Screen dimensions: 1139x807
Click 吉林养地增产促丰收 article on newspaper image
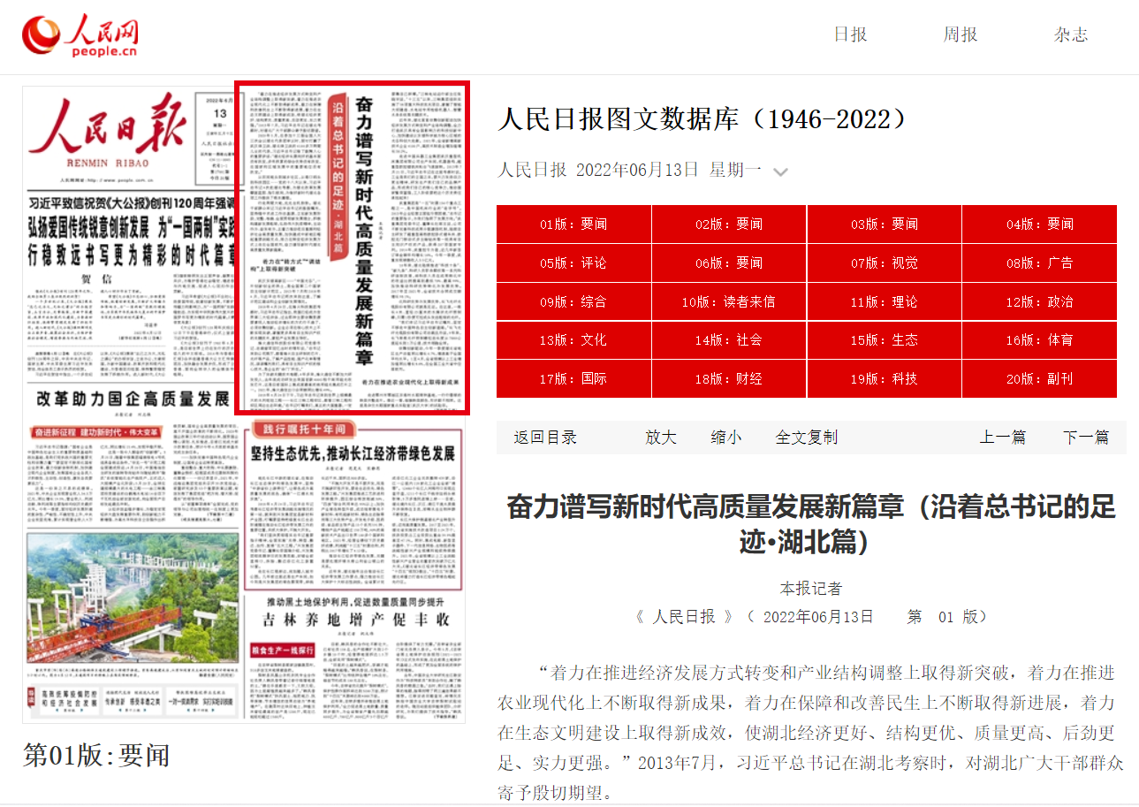click(352, 619)
